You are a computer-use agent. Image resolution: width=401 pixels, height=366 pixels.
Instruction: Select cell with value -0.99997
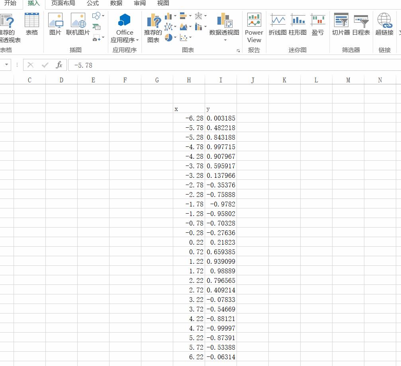tap(221, 328)
